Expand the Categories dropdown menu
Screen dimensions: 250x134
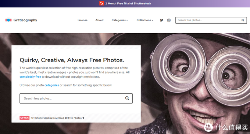(119, 20)
